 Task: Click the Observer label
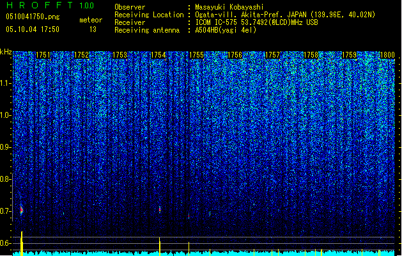130,7
